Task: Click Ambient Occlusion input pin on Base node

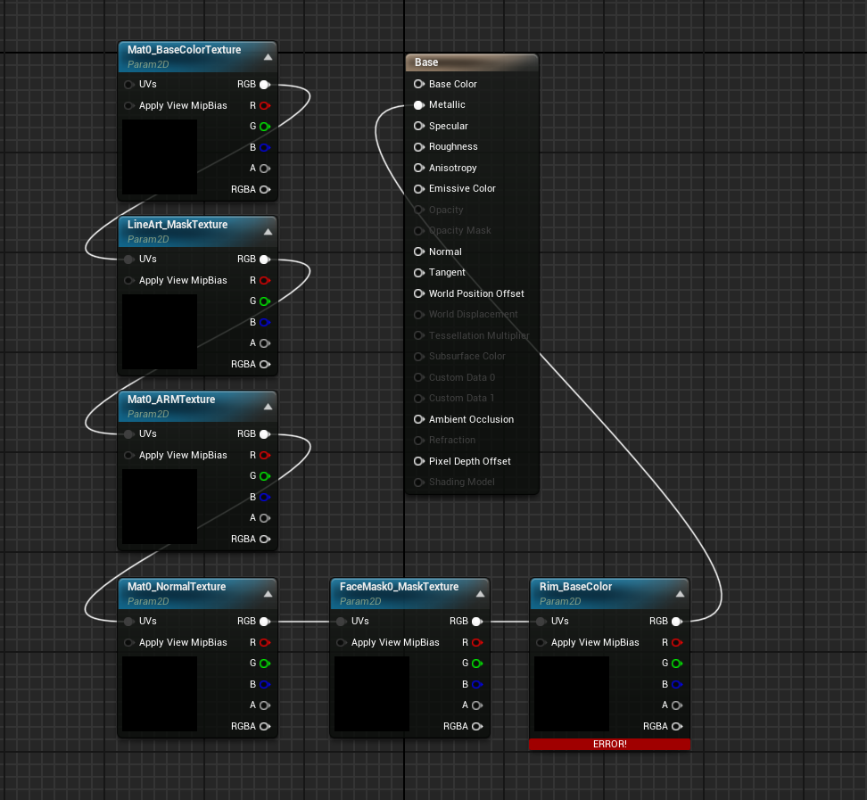Action: pyautogui.click(x=419, y=420)
